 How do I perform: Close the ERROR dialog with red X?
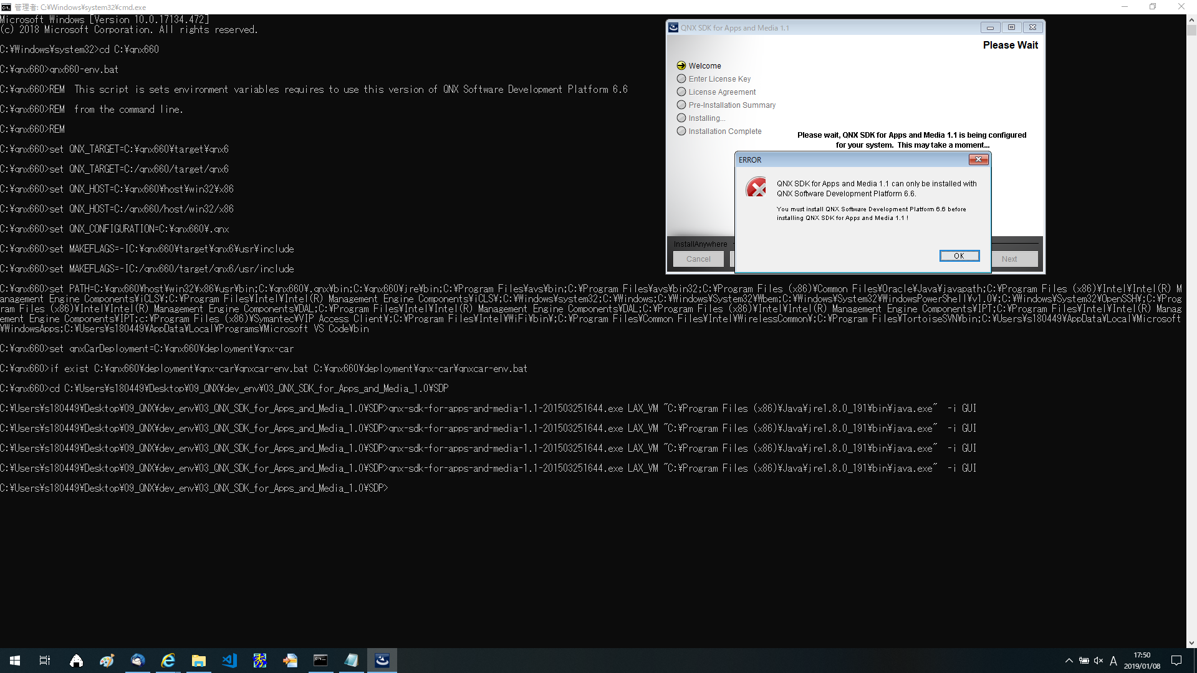pos(978,160)
